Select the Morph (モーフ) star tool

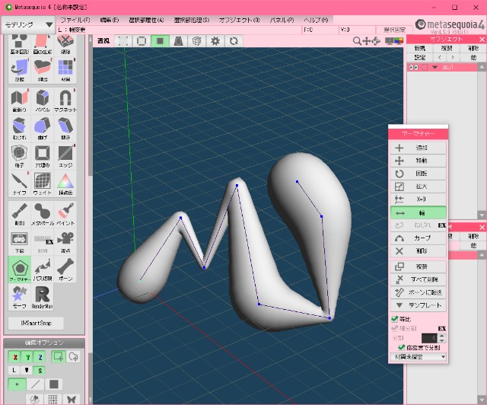[19, 297]
